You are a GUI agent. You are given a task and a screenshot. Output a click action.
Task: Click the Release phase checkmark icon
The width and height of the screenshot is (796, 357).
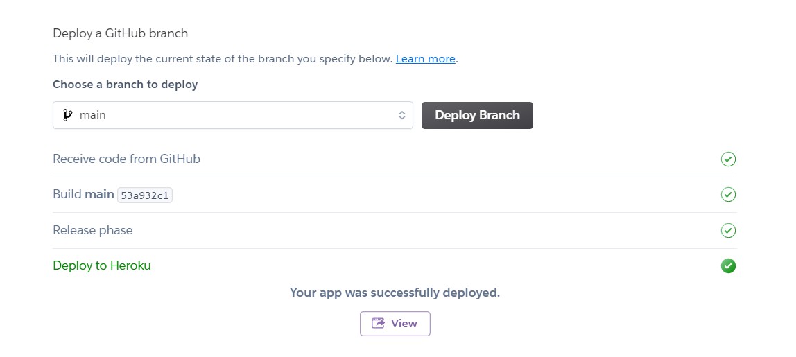728,231
